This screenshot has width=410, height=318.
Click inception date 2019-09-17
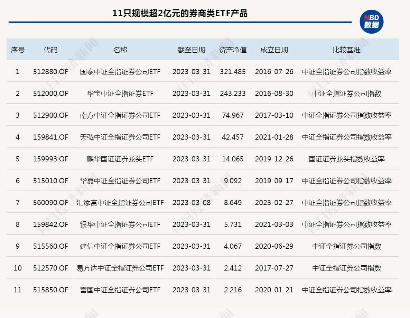click(x=274, y=181)
